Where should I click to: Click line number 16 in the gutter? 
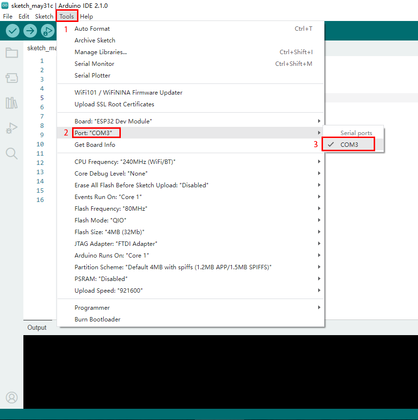click(x=40, y=200)
